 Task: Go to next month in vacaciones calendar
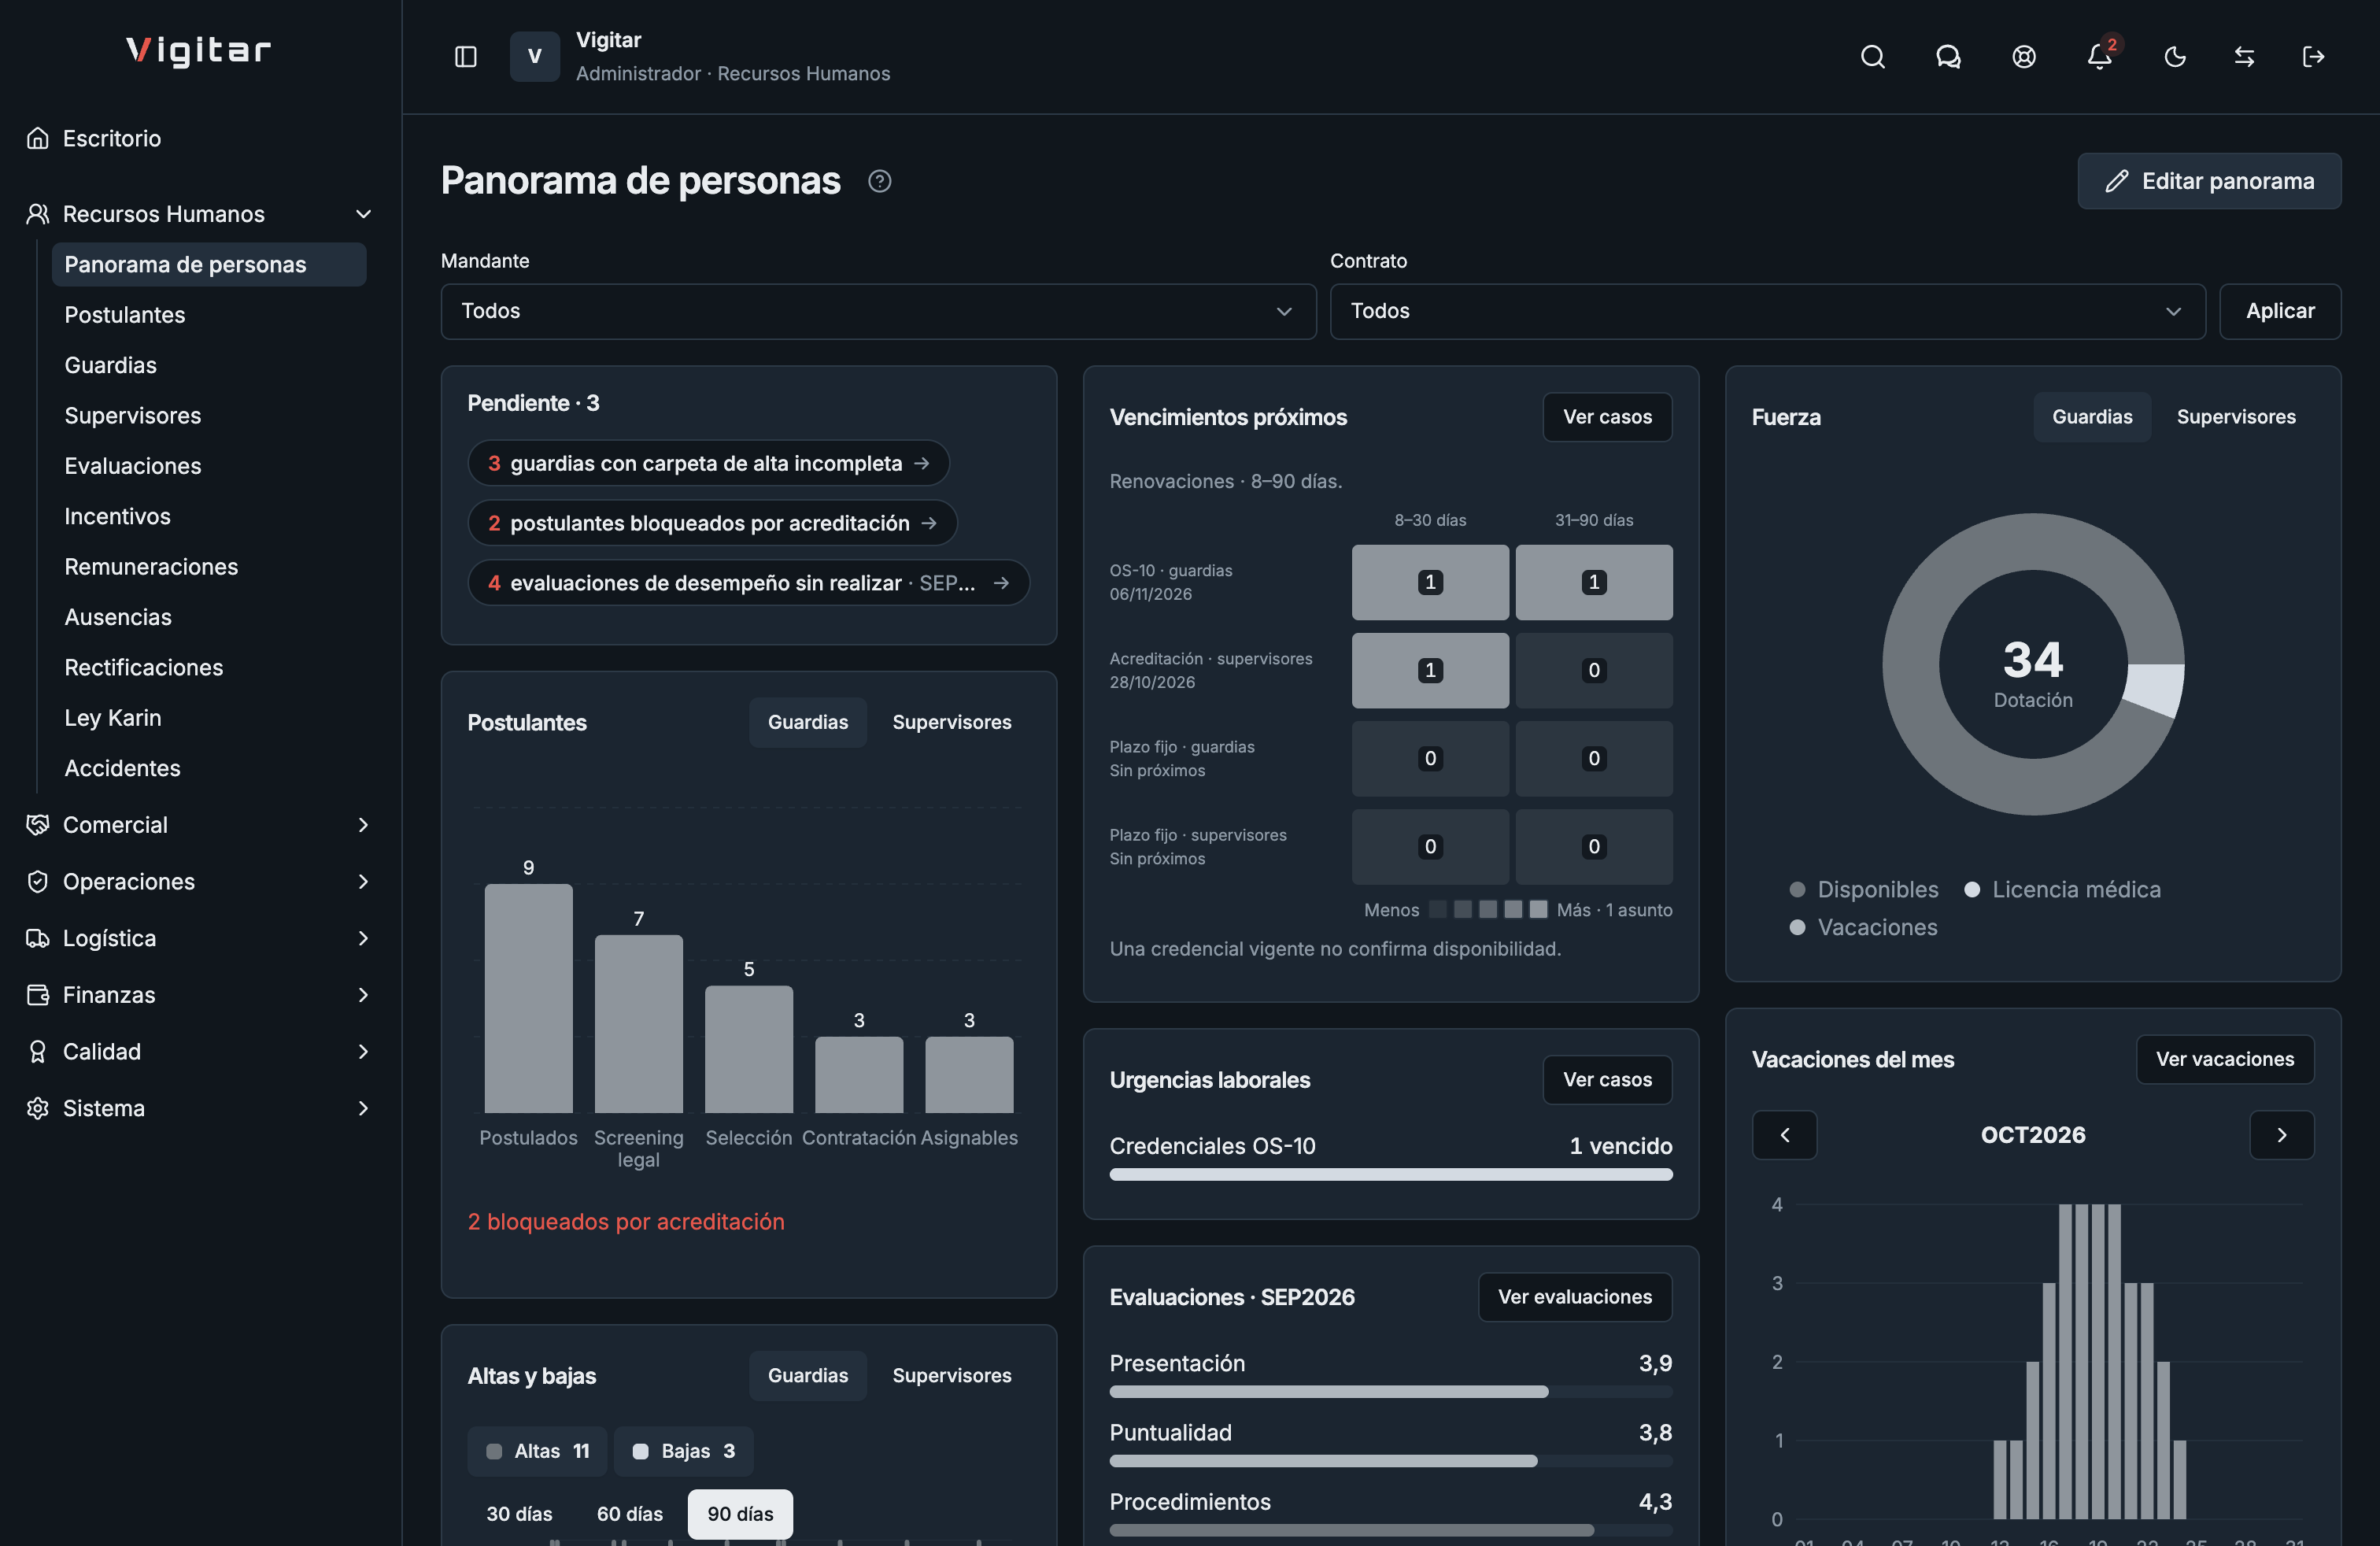point(2281,1135)
